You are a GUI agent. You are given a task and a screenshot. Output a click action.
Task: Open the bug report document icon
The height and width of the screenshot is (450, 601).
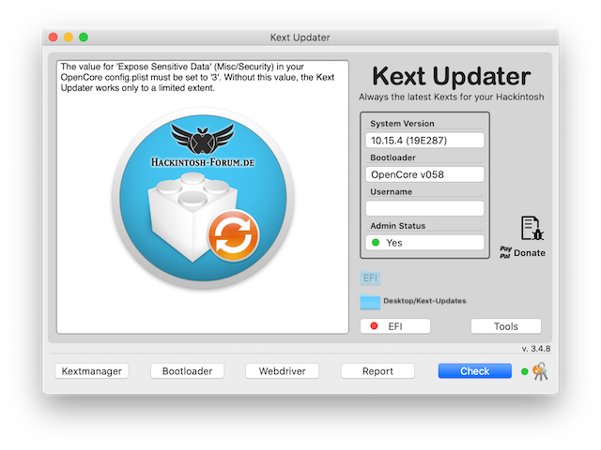[532, 229]
